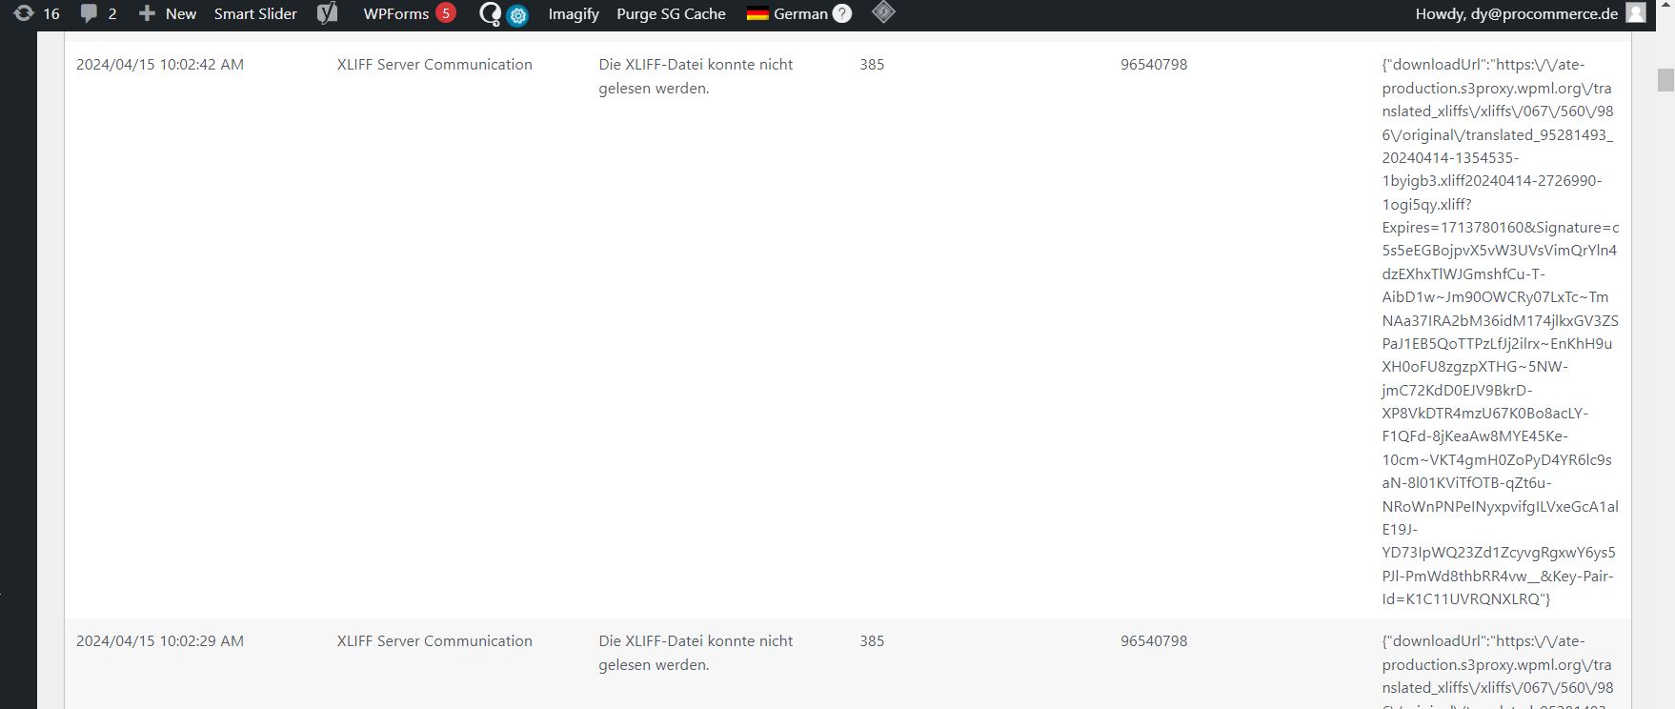Open the WPForms admin bar menu
This screenshot has height=709, width=1675.
point(396,13)
